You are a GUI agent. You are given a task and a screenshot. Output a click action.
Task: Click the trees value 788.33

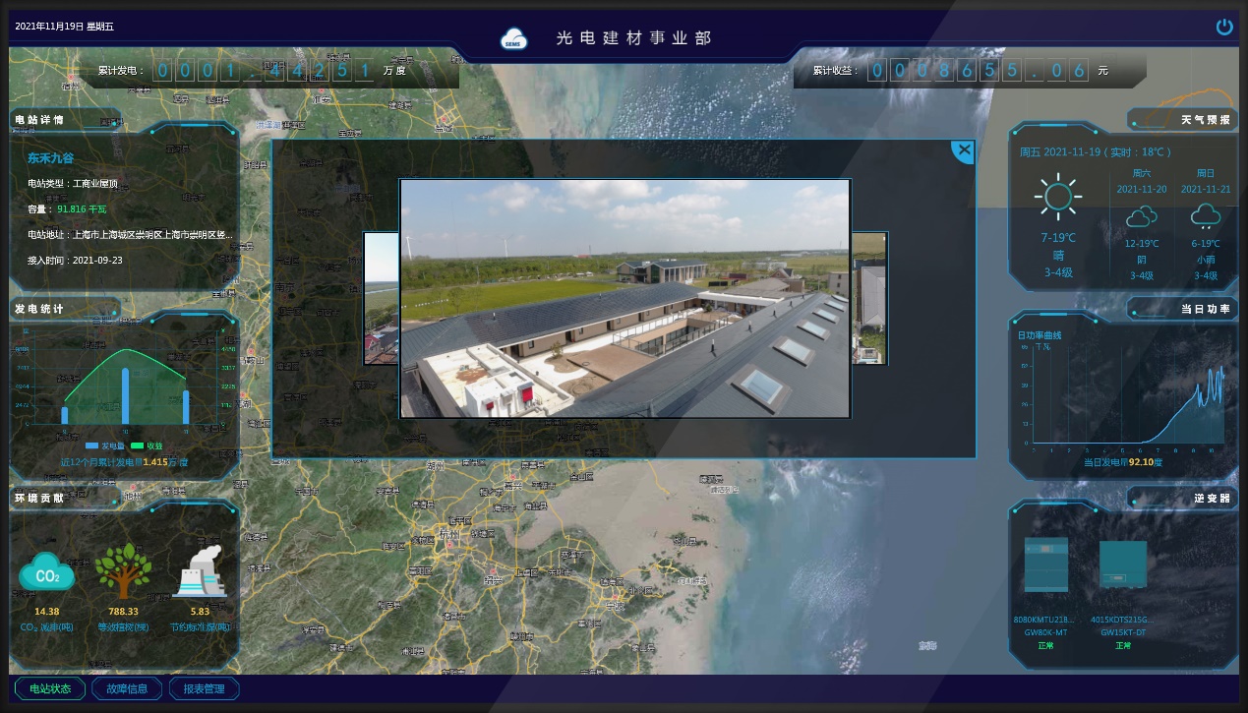click(124, 611)
